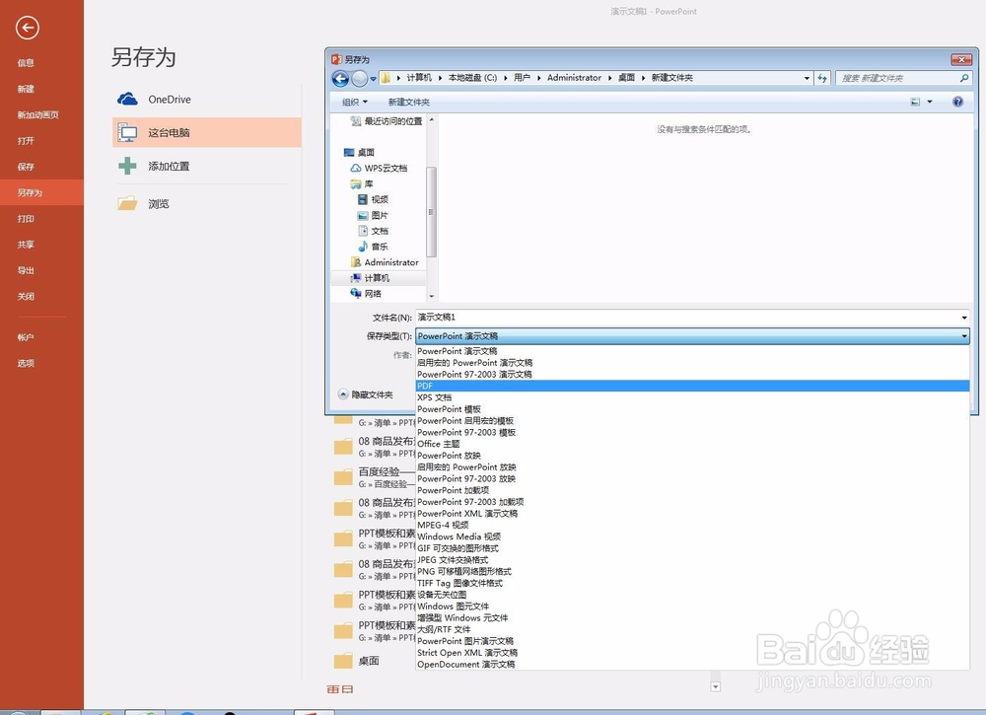Expand the address bar path dropdown
Screen dimensions: 986x715
click(x=807, y=78)
